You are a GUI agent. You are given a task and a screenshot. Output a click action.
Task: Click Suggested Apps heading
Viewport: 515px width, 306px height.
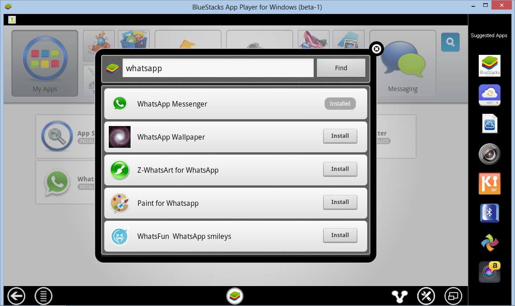click(489, 35)
